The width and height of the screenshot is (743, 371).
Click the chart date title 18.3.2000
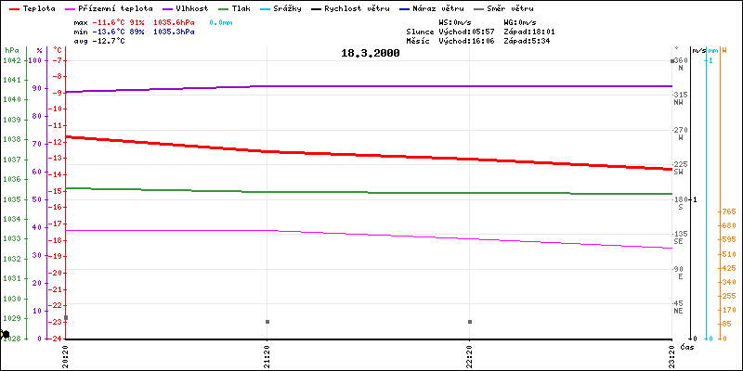coord(371,54)
